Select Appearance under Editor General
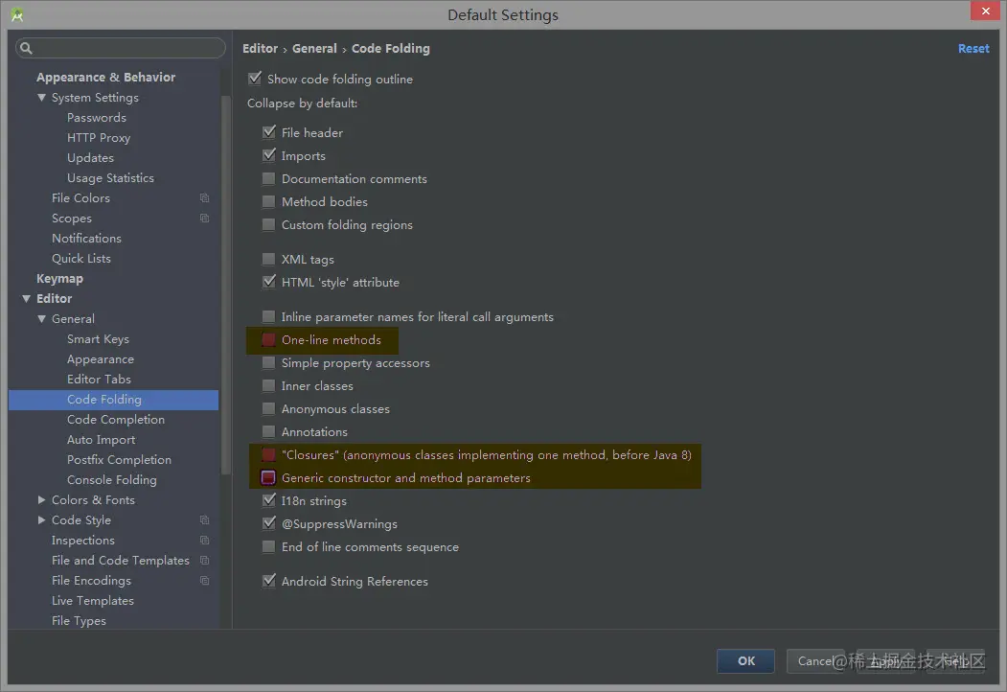 pos(101,359)
